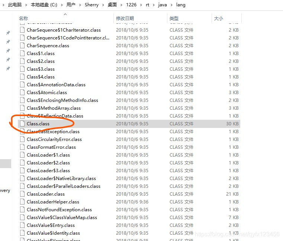Click the second pin icon in the sidebar
The width and height of the screenshot is (283, 241).
8,42
